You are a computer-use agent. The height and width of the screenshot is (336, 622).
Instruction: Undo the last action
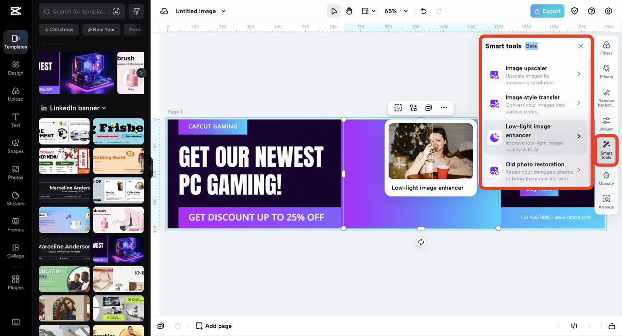(423, 11)
